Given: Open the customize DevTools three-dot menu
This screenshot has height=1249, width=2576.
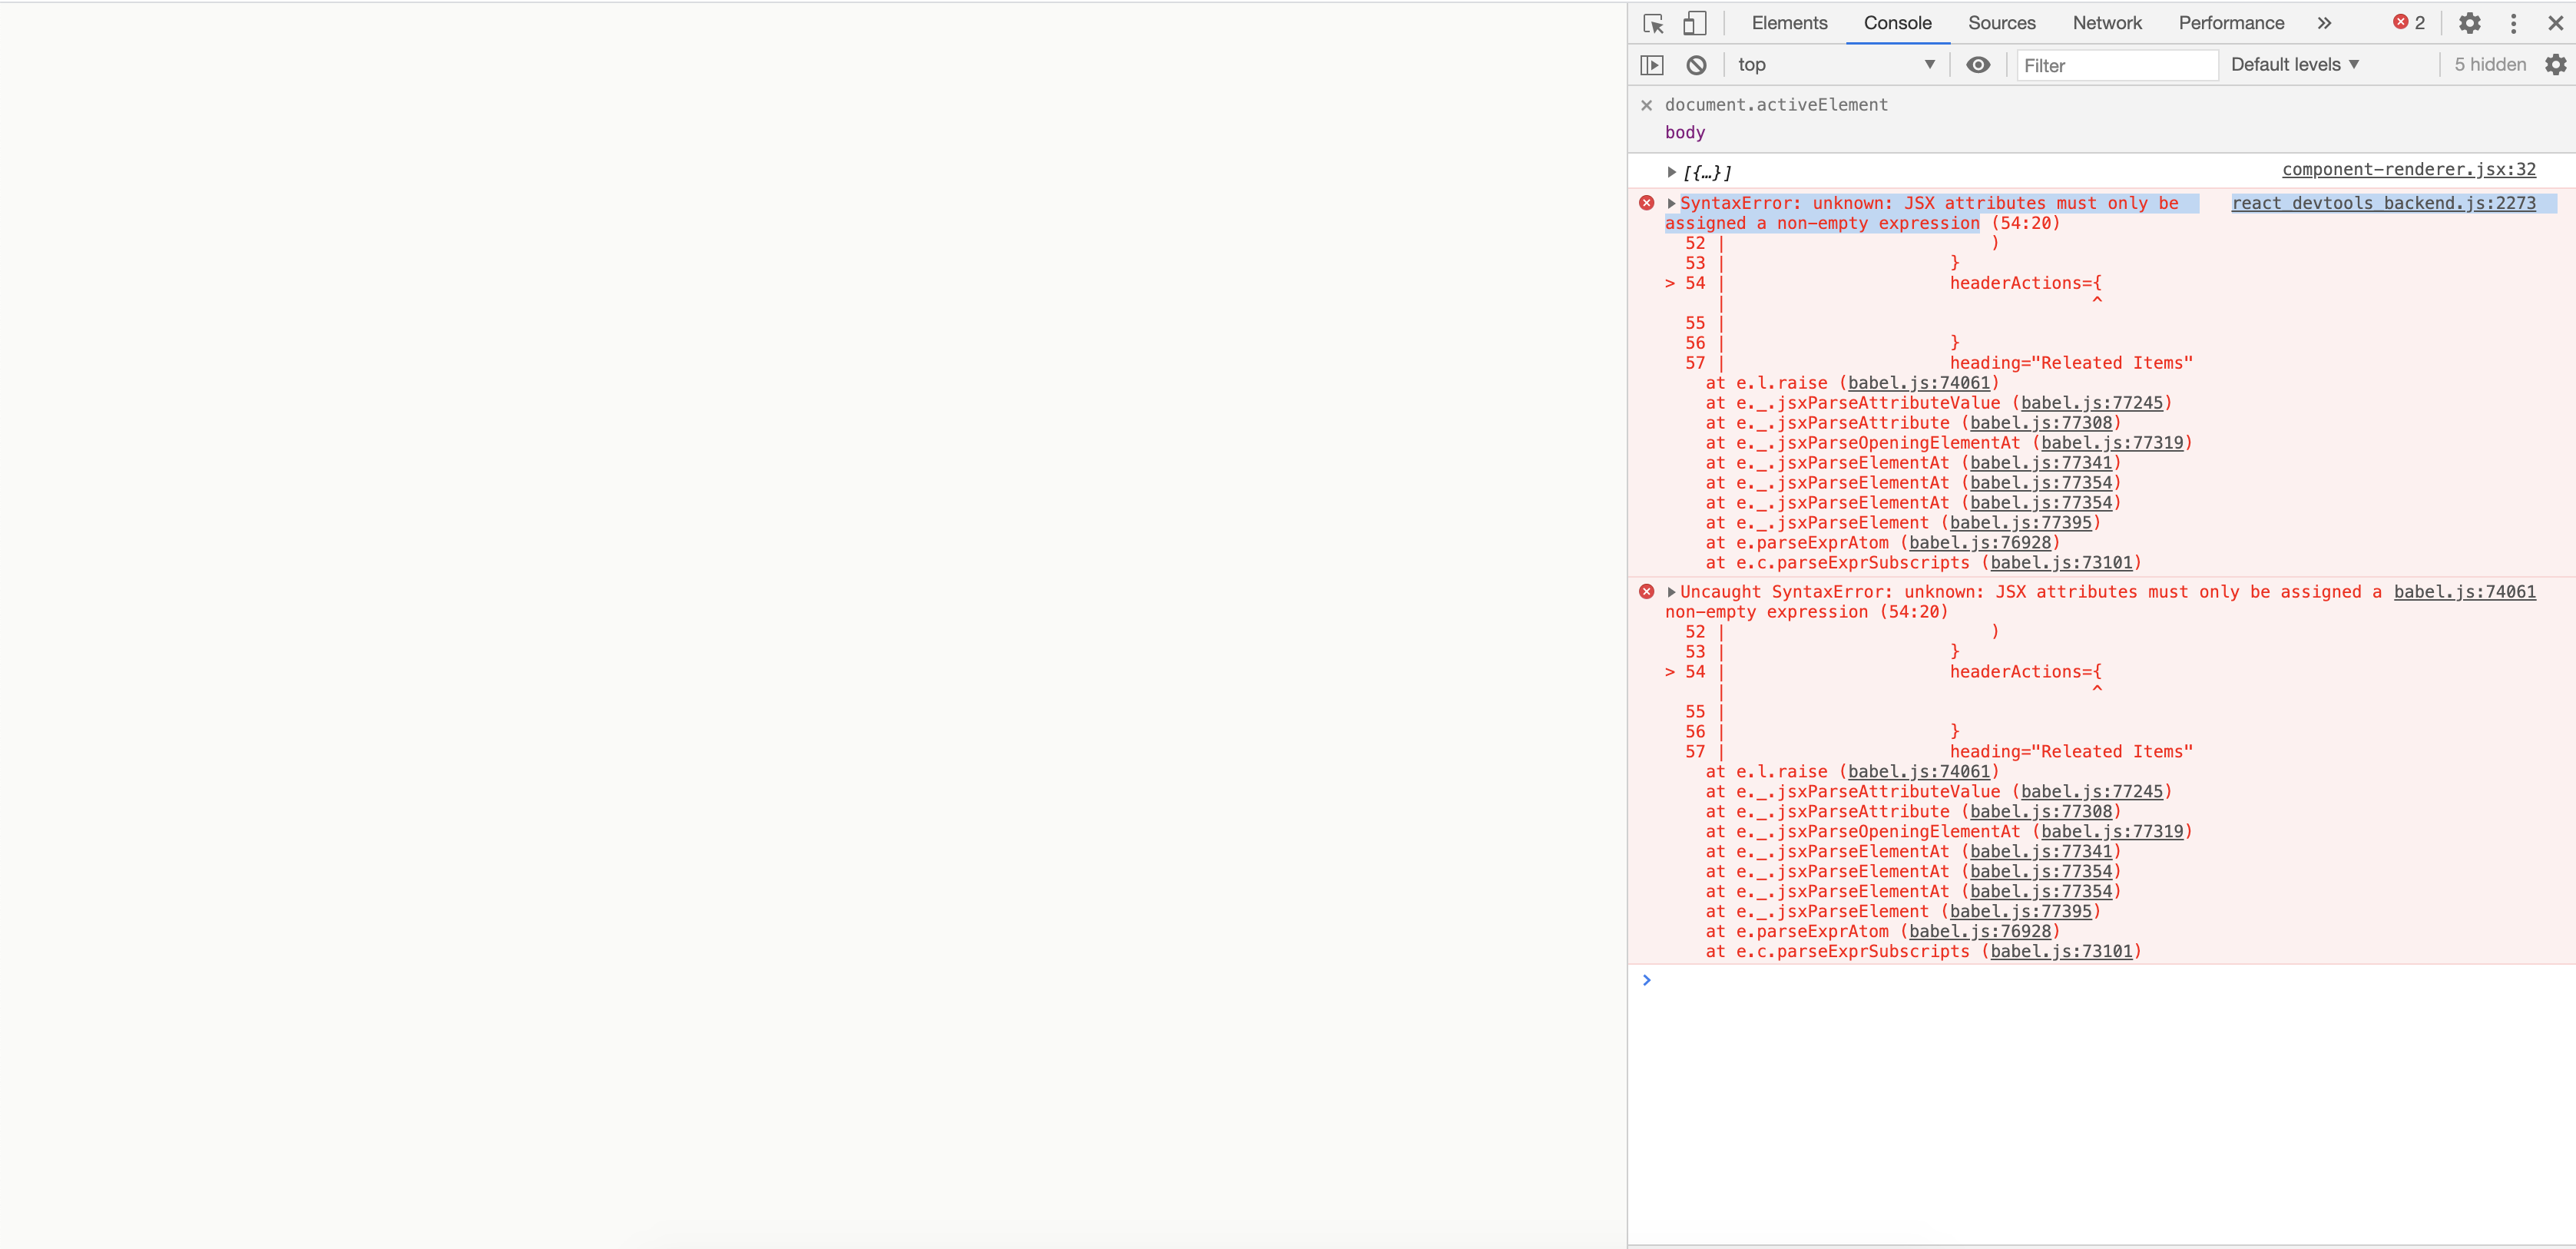Looking at the screenshot, I should pos(2514,23).
